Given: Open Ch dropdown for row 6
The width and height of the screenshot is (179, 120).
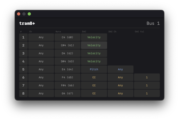Looking at the screenshot, I should pos(41,77).
